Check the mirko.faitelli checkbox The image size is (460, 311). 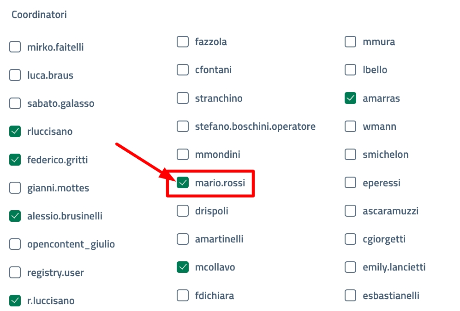point(15,47)
